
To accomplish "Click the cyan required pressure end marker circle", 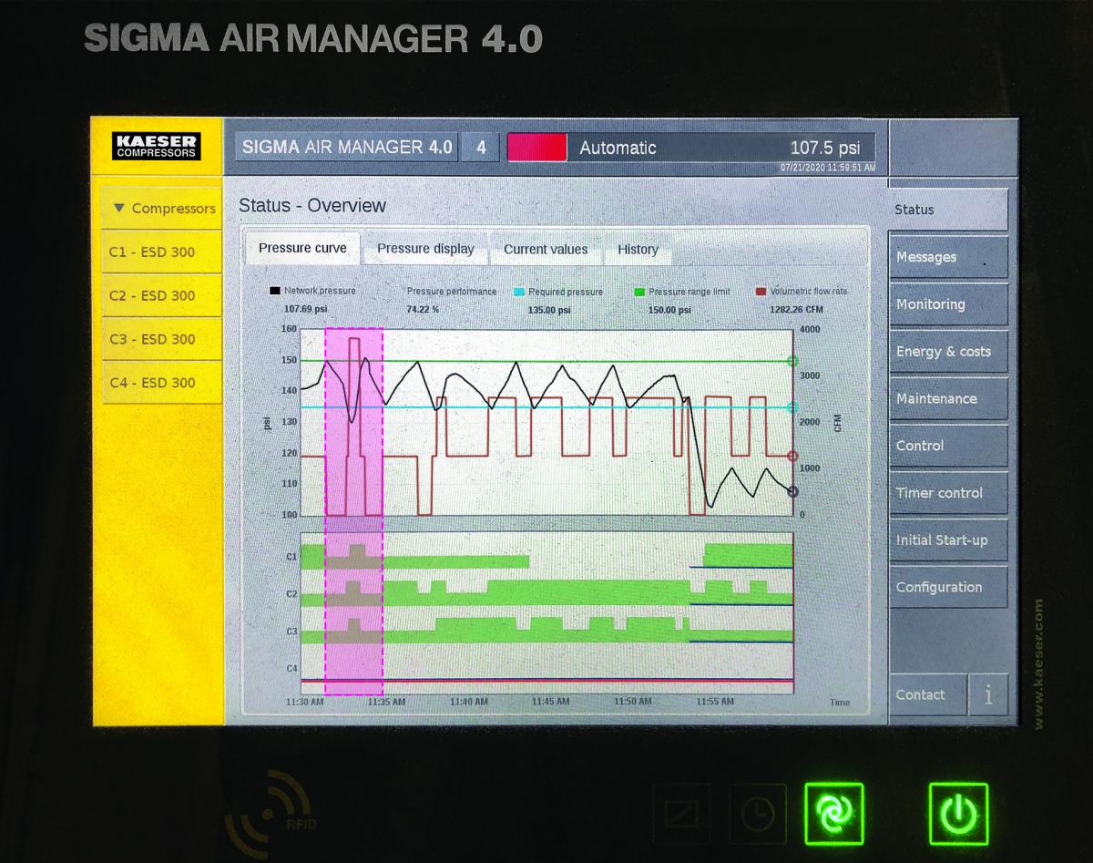I will tap(792, 407).
